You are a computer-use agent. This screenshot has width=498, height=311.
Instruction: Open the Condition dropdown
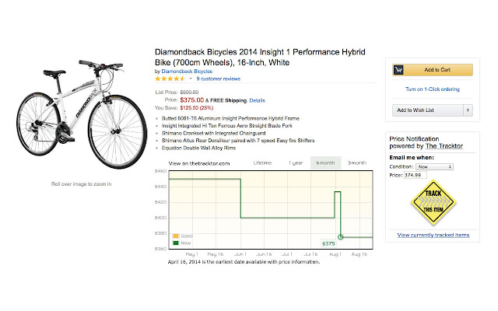[435, 166]
